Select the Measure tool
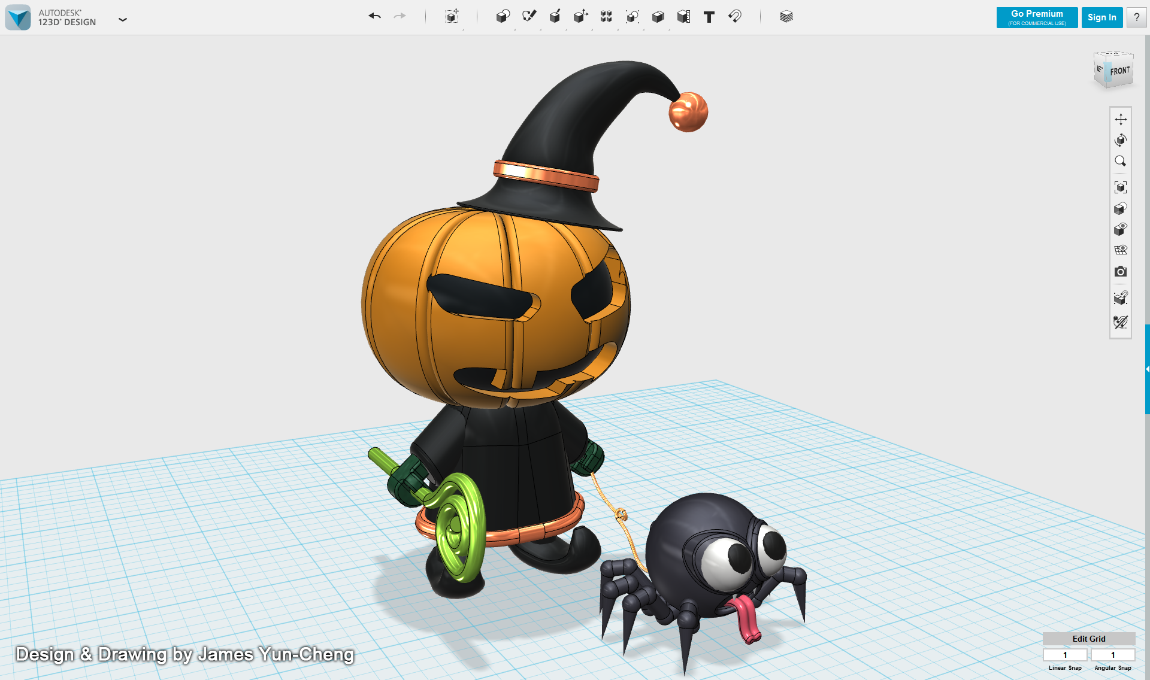Viewport: 1150px width, 680px height. 683,16
